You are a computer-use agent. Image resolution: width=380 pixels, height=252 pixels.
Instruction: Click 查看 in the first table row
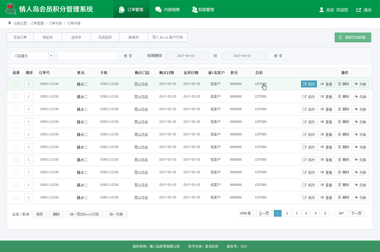(x=326, y=84)
